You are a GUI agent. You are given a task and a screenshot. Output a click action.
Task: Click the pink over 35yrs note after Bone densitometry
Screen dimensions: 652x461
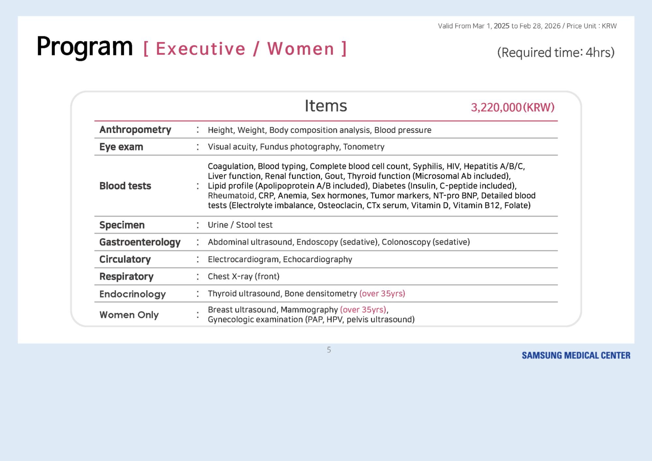pos(382,294)
